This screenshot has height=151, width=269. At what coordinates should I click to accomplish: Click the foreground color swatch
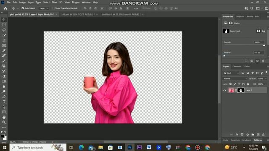click(3, 136)
